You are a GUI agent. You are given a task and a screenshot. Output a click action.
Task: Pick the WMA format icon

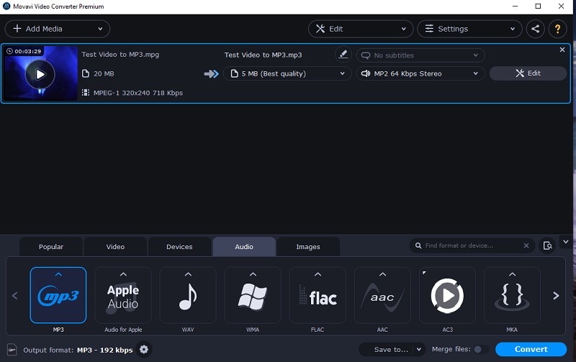(253, 295)
